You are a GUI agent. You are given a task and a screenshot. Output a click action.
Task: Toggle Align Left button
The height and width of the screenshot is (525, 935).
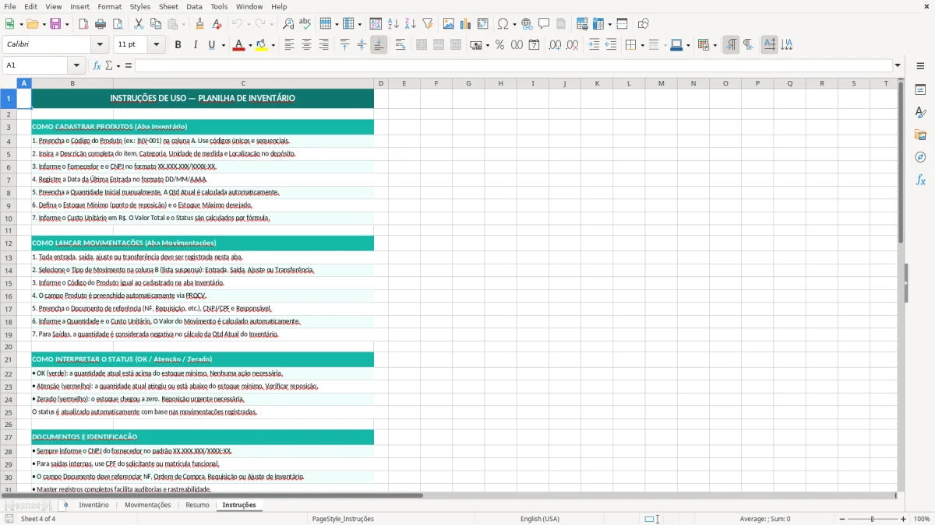pyautogui.click(x=289, y=45)
